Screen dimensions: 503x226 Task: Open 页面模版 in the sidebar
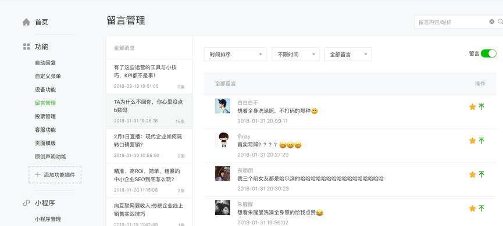click(x=45, y=144)
